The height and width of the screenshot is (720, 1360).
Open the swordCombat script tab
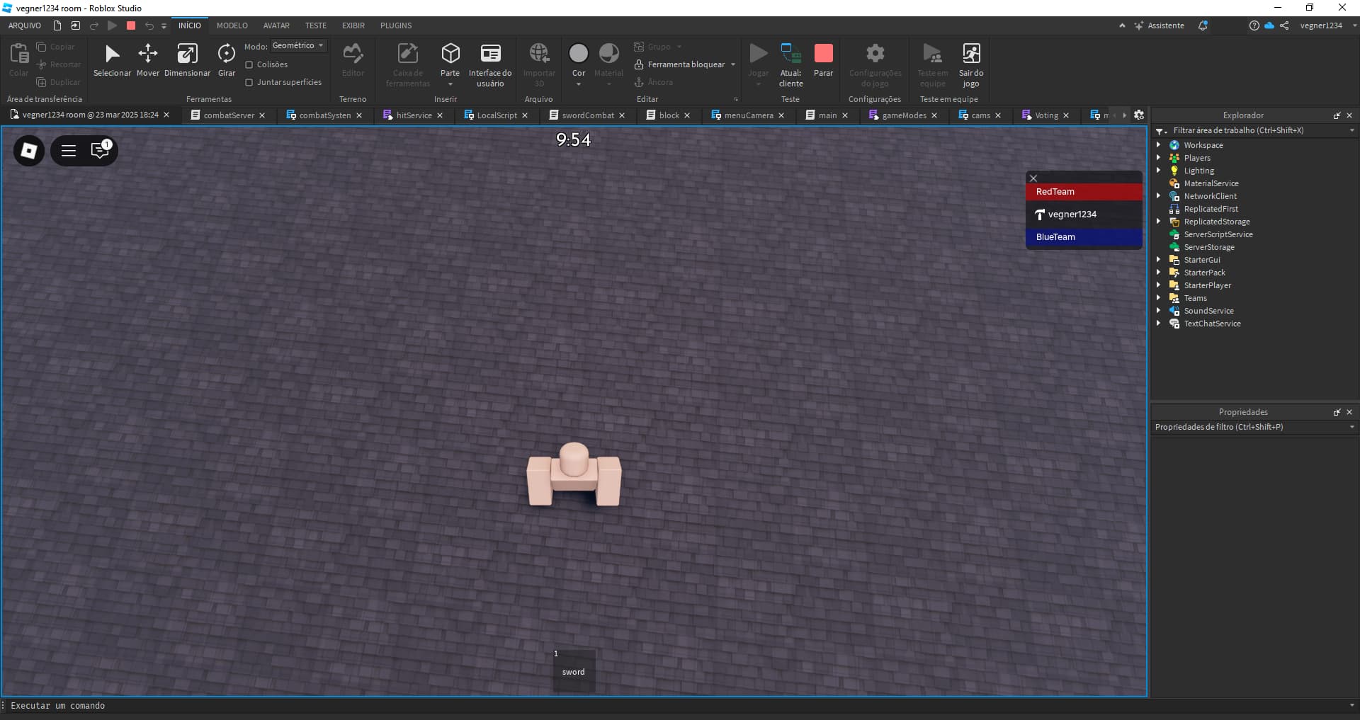(x=586, y=115)
